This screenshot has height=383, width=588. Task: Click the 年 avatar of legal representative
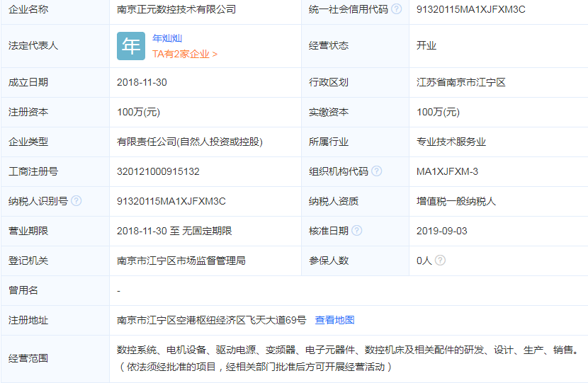click(x=131, y=46)
